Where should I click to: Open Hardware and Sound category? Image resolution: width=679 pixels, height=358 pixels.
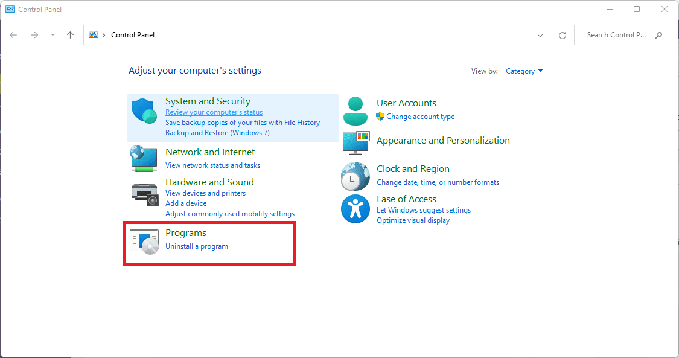click(x=209, y=182)
